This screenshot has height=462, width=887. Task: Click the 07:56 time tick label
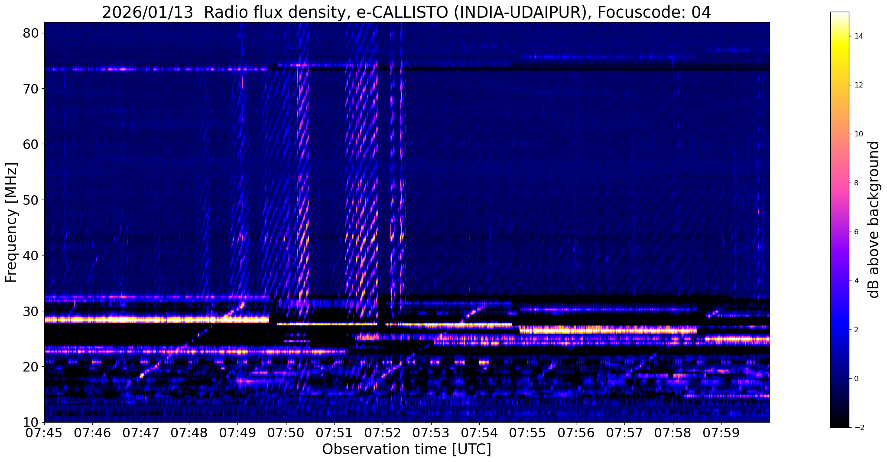click(x=576, y=433)
